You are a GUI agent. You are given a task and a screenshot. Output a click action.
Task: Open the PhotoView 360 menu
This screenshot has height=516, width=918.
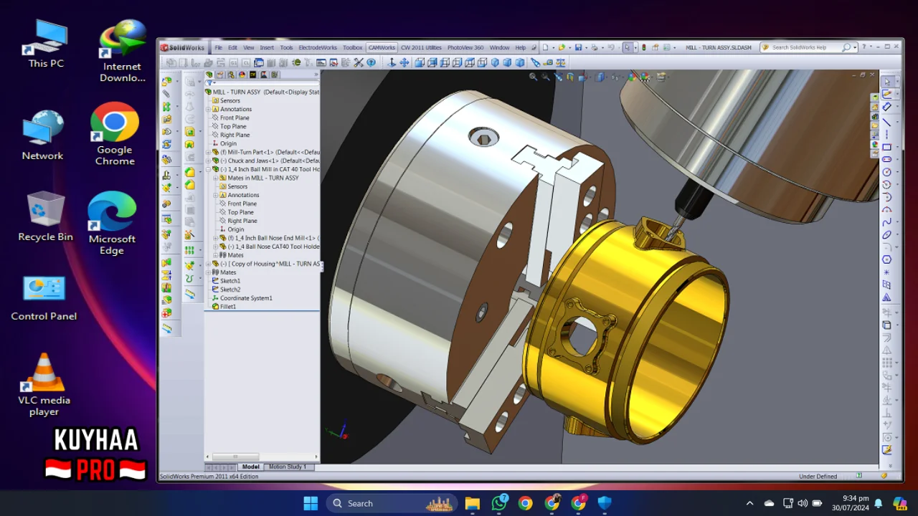click(x=465, y=47)
